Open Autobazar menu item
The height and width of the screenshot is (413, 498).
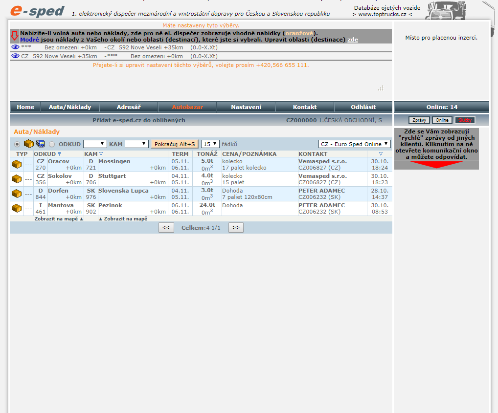point(187,107)
